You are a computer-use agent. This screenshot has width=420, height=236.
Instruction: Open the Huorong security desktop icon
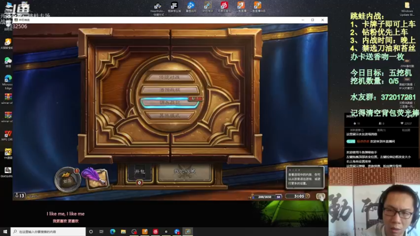click(x=7, y=44)
